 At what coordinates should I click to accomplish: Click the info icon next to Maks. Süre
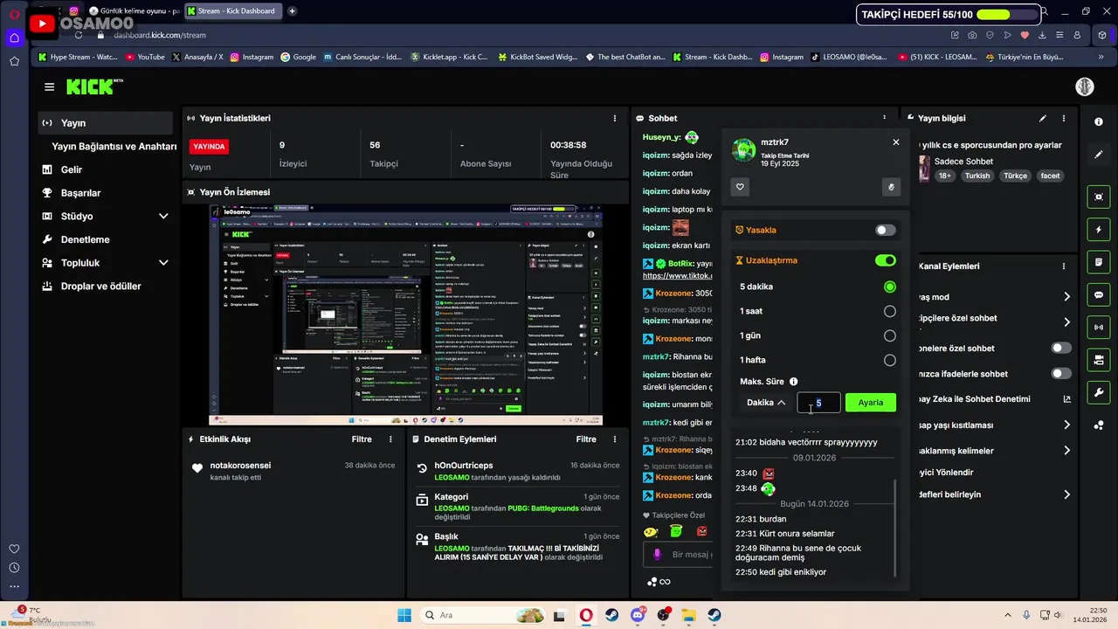793,381
